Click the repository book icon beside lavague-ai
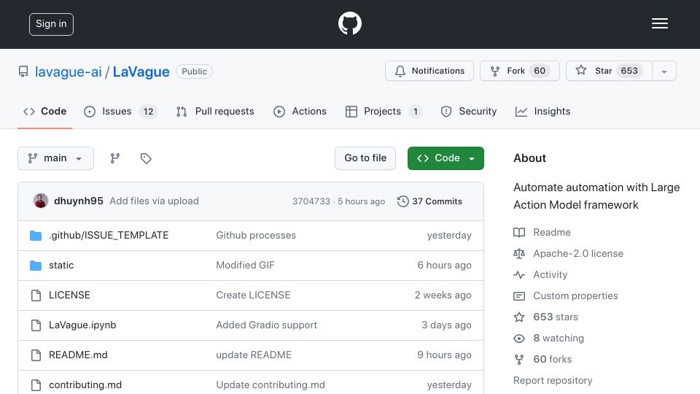700x394 pixels. pyautogui.click(x=23, y=72)
